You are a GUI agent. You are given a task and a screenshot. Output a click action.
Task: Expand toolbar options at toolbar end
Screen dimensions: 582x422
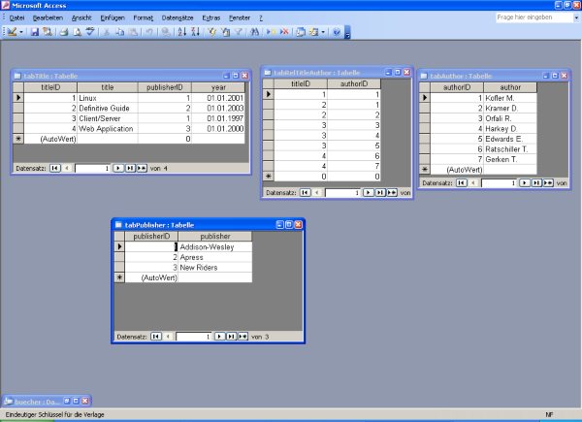[347, 33]
